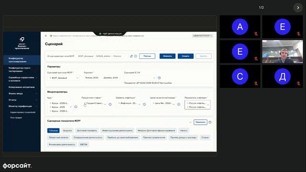Image resolution: width=306 pixels, height=172 pixels.
Task: Select the Оборотный капитал tab
Action: pyautogui.click(x=58, y=138)
